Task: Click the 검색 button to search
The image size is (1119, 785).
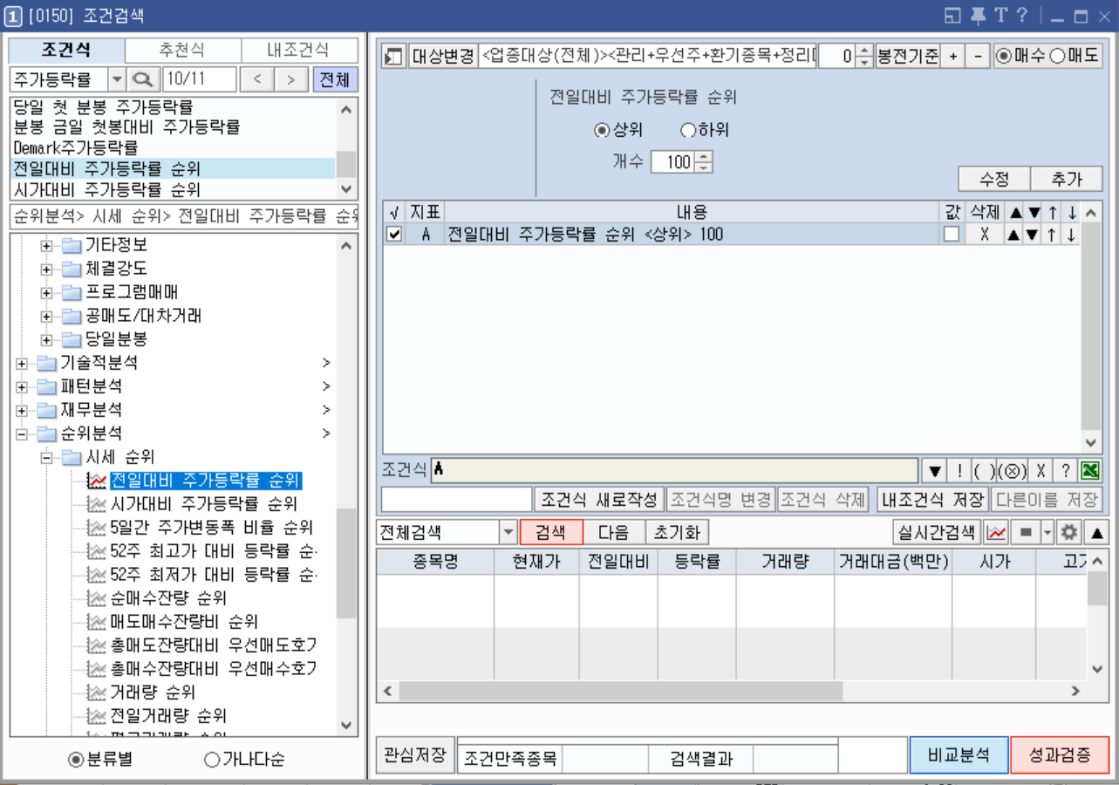Action: (x=550, y=531)
